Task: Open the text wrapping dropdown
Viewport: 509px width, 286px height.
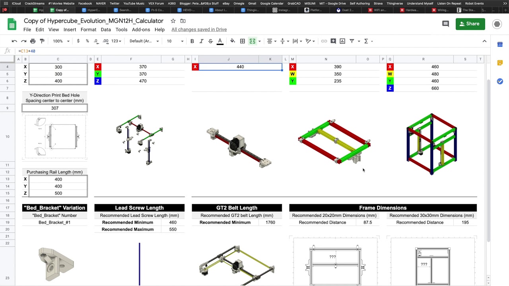Action: (x=297, y=41)
